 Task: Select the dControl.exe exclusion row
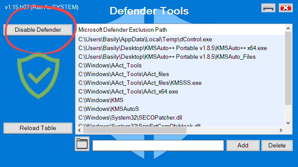180,39
